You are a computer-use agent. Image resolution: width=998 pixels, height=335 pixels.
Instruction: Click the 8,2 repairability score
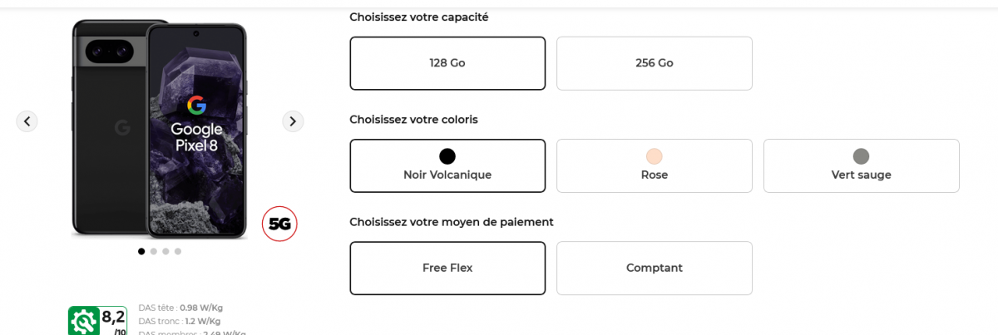[113, 317]
